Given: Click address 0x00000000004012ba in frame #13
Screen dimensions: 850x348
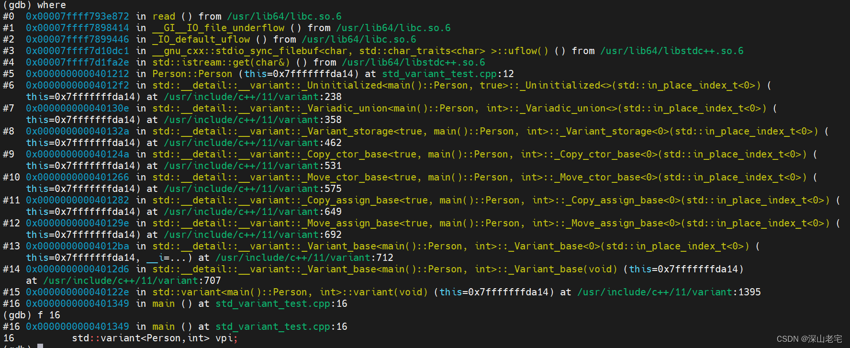Looking at the screenshot, I should click(78, 246).
